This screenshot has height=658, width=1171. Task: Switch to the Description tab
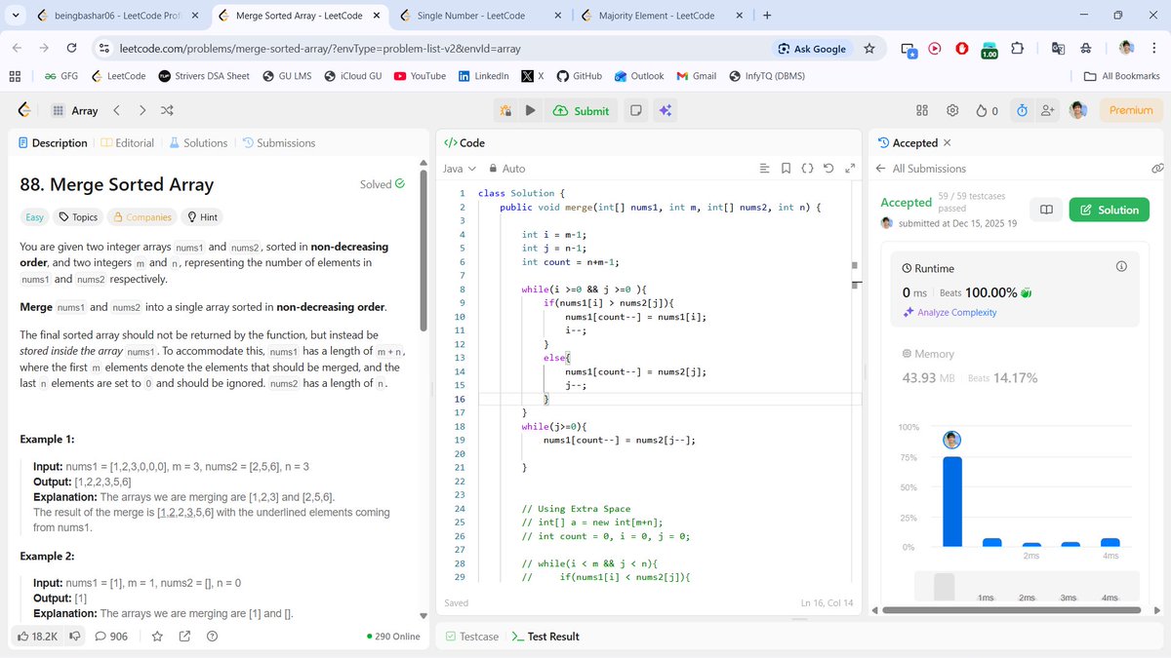(x=53, y=142)
